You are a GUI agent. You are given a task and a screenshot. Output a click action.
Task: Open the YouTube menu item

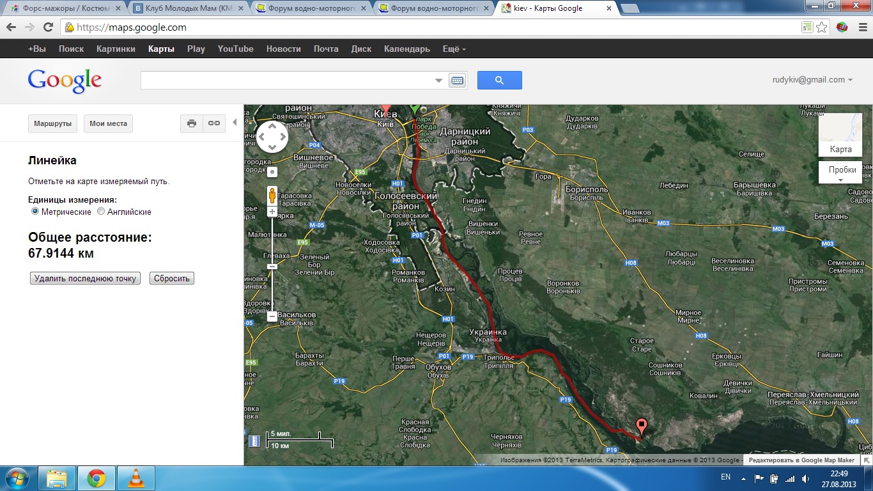click(x=235, y=49)
